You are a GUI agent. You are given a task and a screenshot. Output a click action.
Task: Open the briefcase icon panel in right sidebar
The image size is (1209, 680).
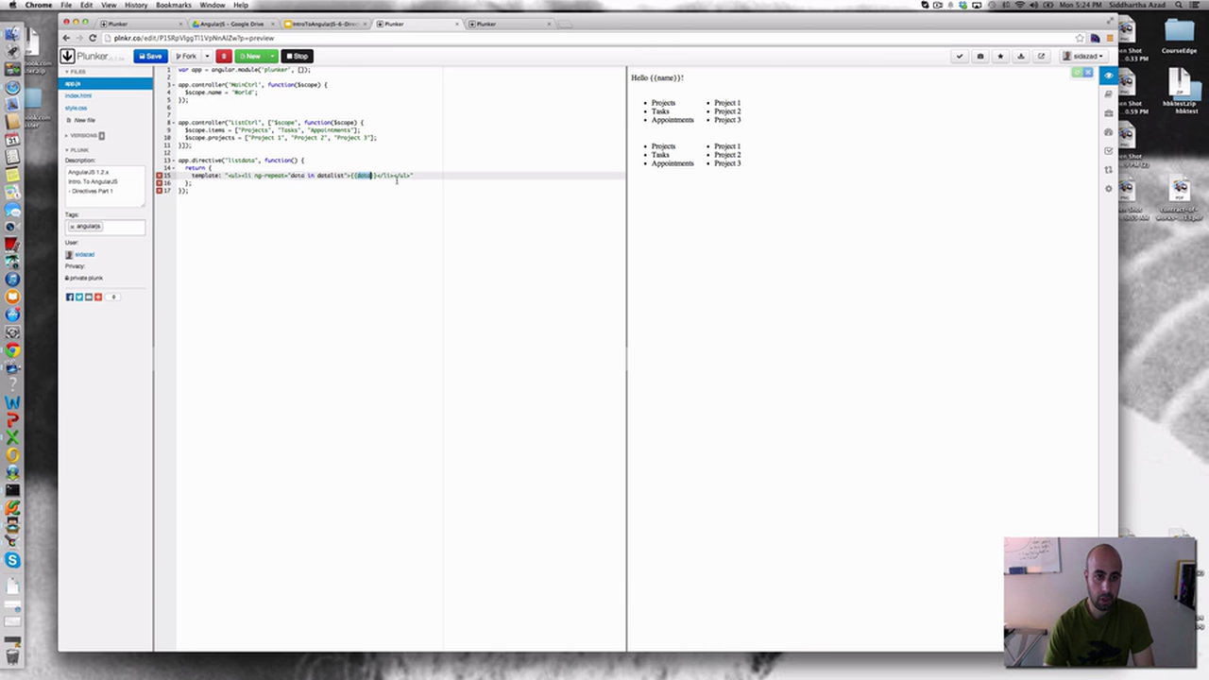1109,112
